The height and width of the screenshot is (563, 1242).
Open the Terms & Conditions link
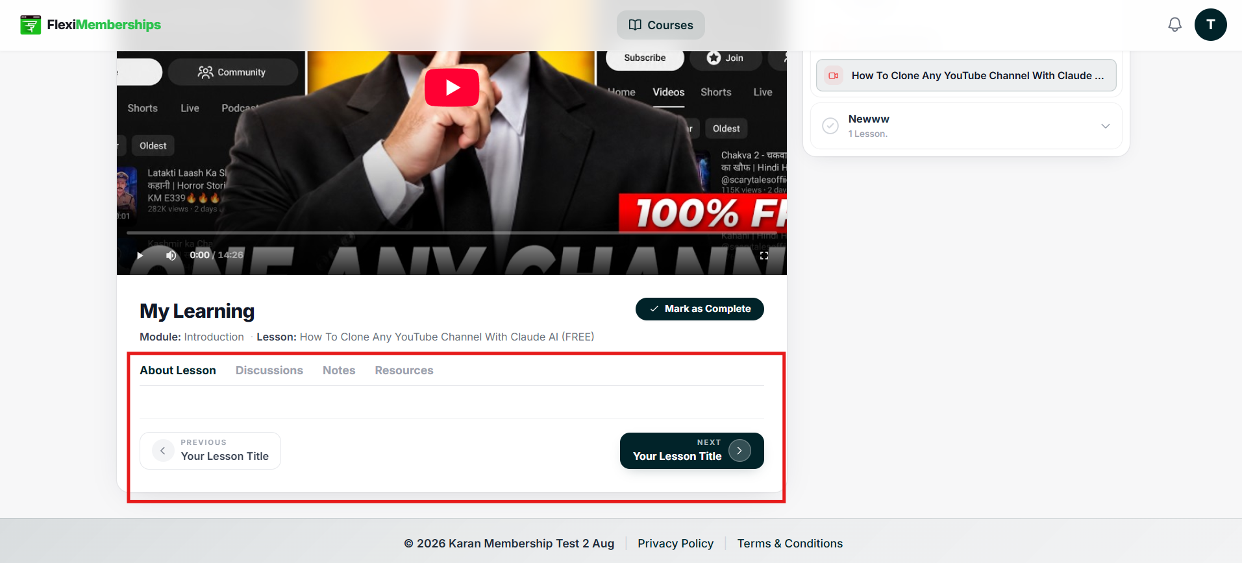789,544
